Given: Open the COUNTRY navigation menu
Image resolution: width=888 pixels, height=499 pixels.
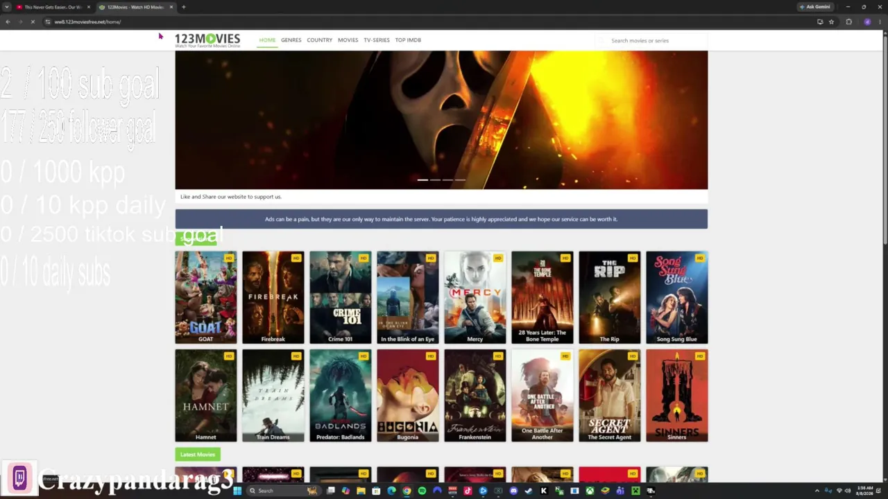Looking at the screenshot, I should 319,40.
